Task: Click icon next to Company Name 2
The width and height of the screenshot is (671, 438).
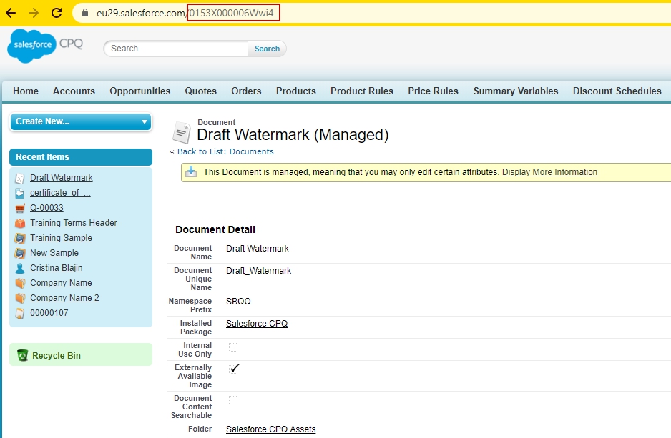Action: 20,298
